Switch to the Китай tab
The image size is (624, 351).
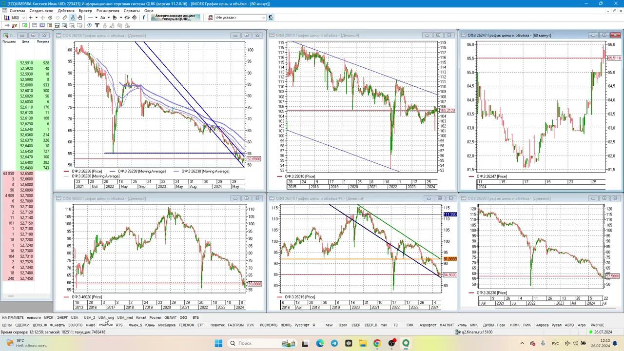[x=141, y=317]
